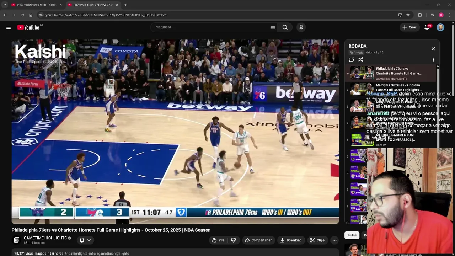This screenshot has width=455, height=256.
Task: Open RODADA playlist options menu
Action: [433, 60]
